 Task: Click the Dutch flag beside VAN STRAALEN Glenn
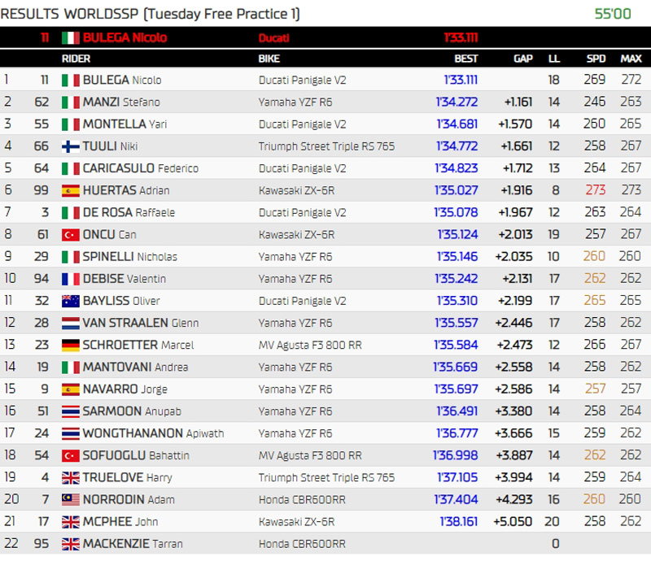tap(70, 323)
